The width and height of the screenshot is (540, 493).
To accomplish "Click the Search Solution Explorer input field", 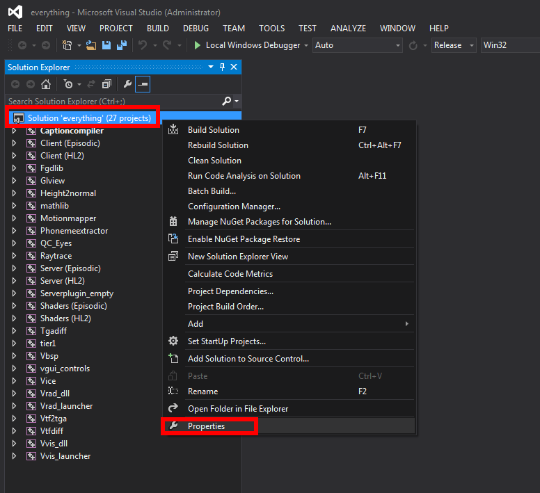I will point(113,101).
